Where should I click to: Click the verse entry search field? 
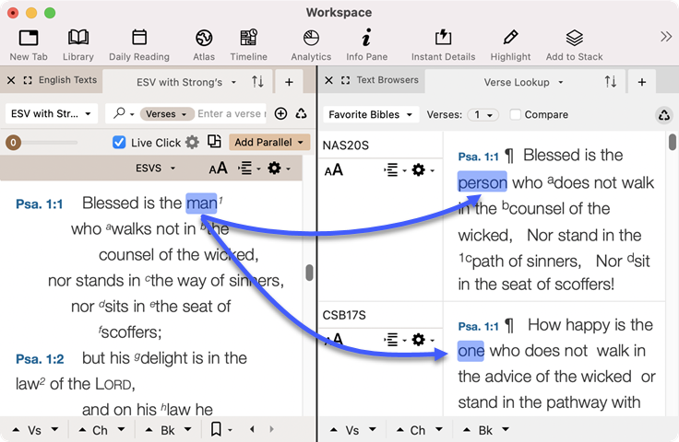click(231, 114)
